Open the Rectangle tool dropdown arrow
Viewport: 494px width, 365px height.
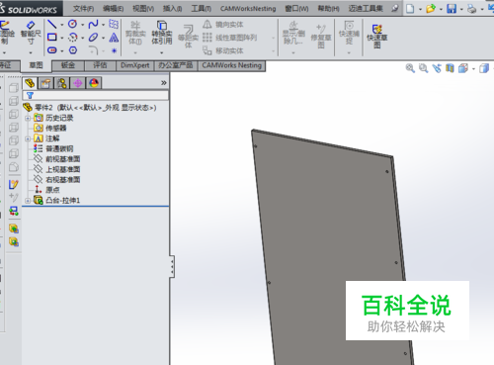62,38
